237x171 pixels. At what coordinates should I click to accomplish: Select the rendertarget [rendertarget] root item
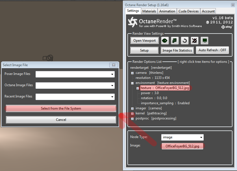pyautogui.click(x=151, y=68)
